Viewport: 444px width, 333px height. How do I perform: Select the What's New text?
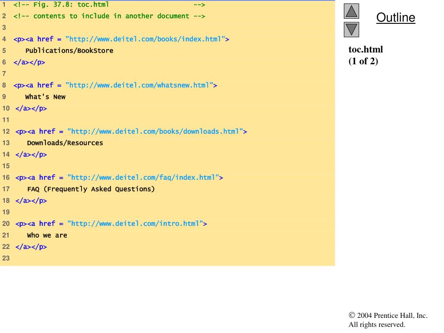click(45, 97)
